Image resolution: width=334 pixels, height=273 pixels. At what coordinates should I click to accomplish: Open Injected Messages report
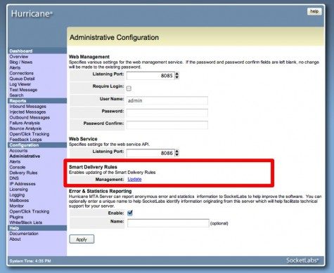pos(27,112)
